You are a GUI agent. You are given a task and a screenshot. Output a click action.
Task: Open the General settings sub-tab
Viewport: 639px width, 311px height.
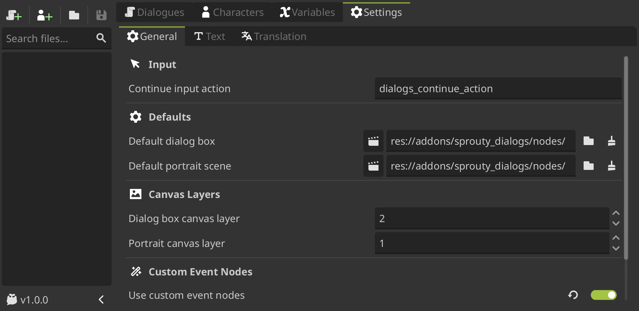coord(152,36)
